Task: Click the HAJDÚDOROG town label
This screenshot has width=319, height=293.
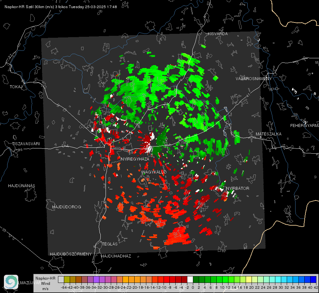Action: [x=66, y=207]
